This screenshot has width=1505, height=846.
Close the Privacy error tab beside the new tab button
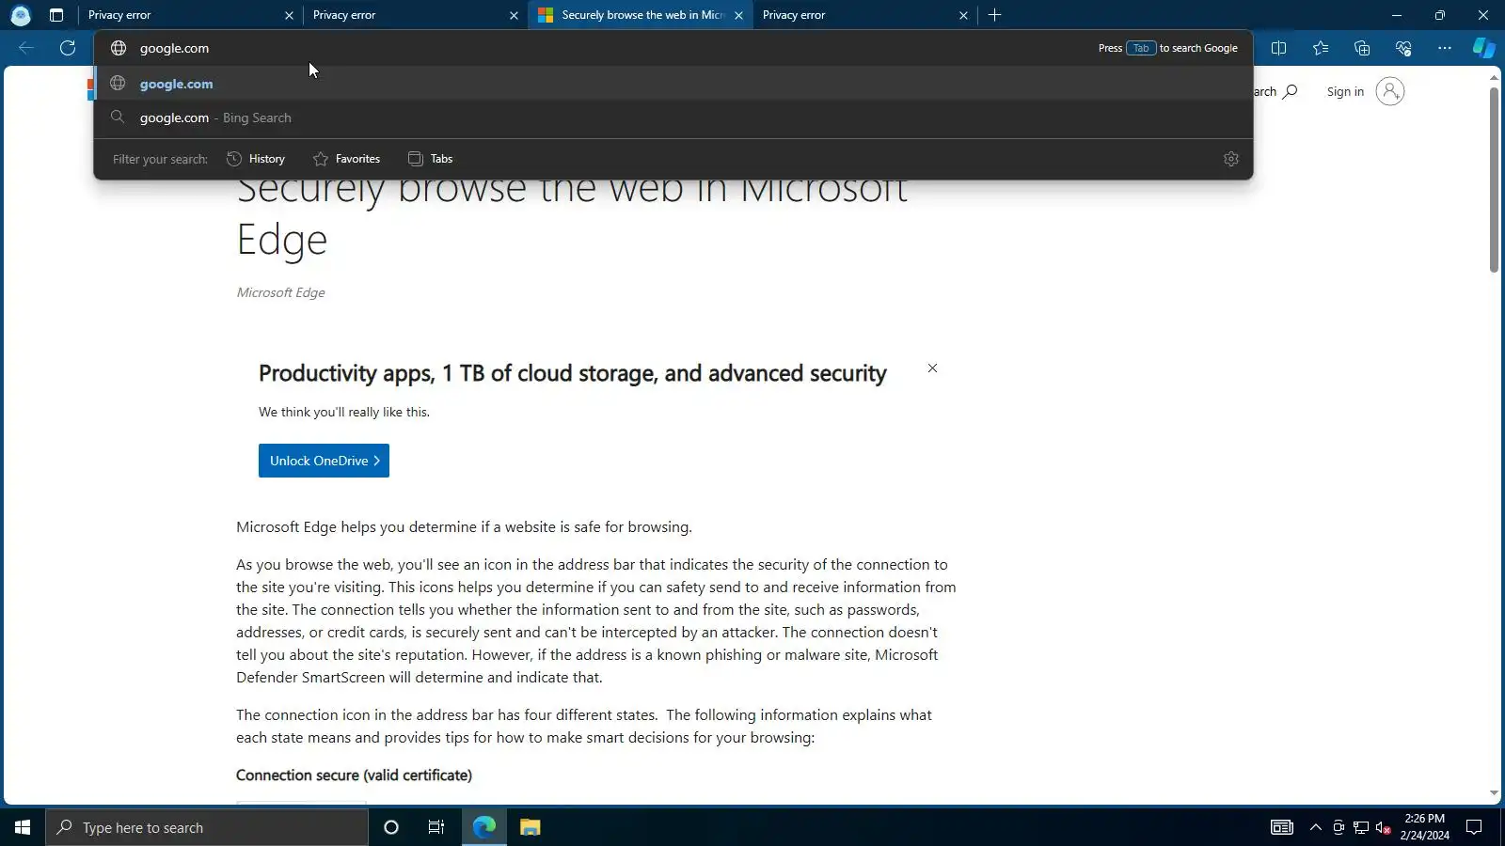963,15
